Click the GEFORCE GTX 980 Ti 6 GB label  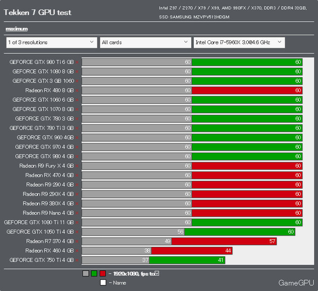[41, 62]
